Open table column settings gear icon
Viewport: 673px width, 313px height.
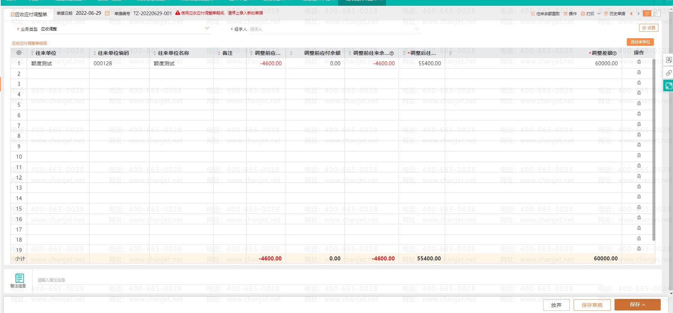19,53
